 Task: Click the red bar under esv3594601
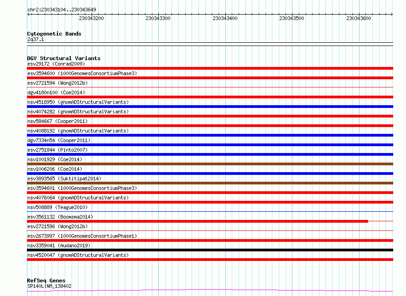[x=210, y=193]
